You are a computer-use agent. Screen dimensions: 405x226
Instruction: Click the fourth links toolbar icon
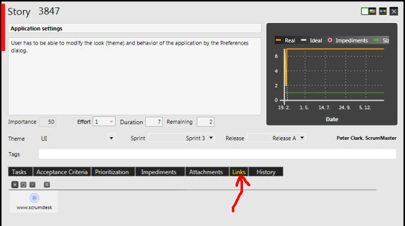47,184
